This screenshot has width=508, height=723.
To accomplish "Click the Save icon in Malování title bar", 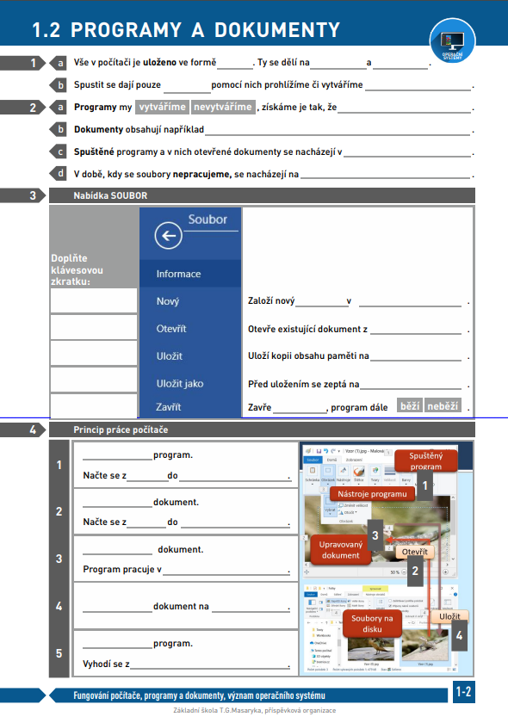I will coord(319,451).
